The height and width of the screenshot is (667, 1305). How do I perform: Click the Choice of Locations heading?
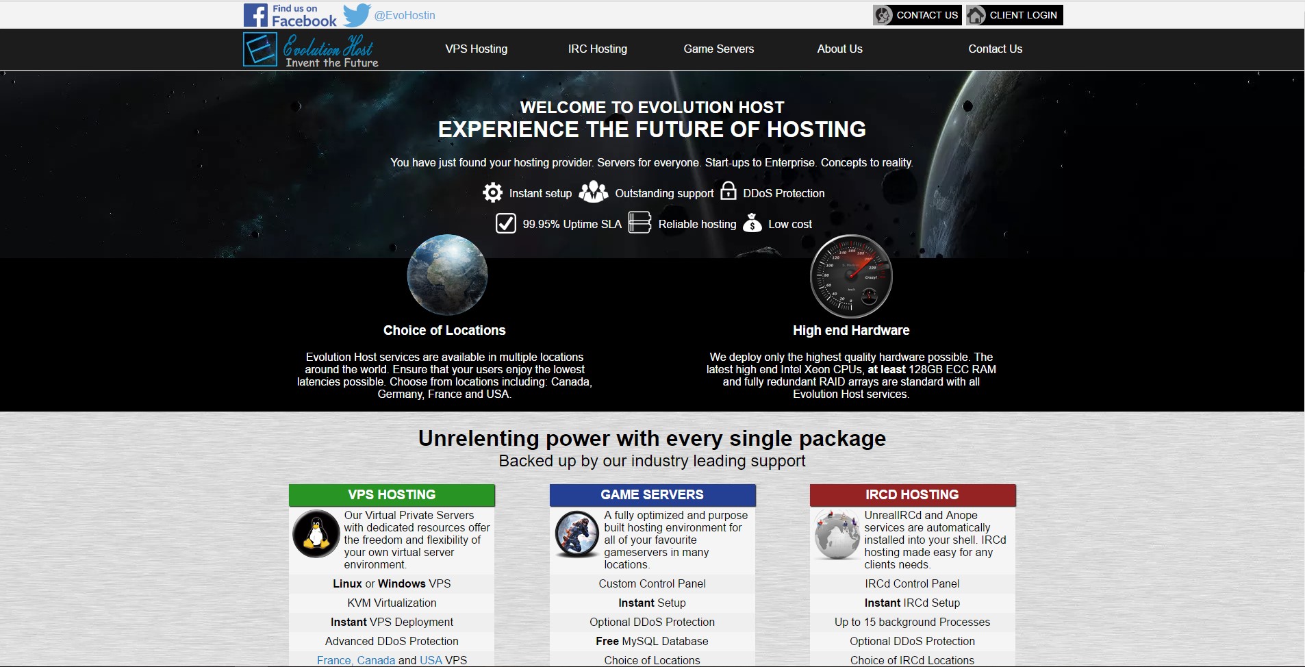[444, 330]
